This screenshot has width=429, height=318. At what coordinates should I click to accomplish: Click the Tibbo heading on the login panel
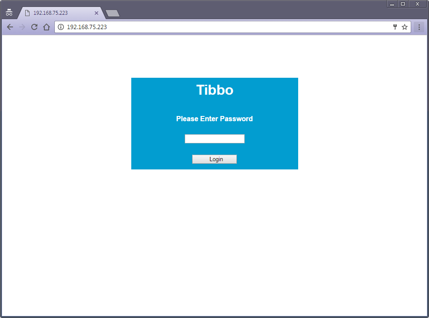214,90
